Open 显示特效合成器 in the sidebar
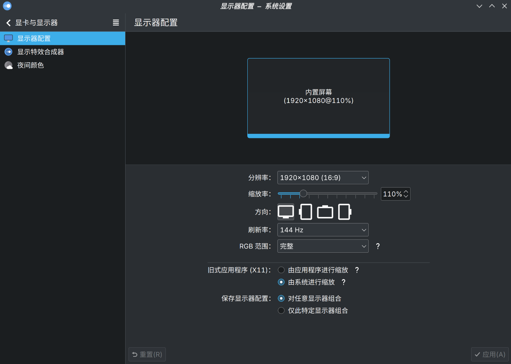The image size is (511, 364). (40, 52)
